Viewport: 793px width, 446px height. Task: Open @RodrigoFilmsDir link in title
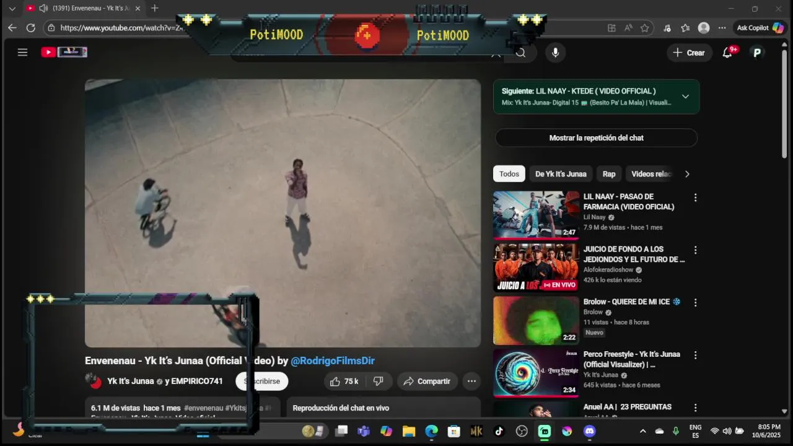pyautogui.click(x=333, y=361)
